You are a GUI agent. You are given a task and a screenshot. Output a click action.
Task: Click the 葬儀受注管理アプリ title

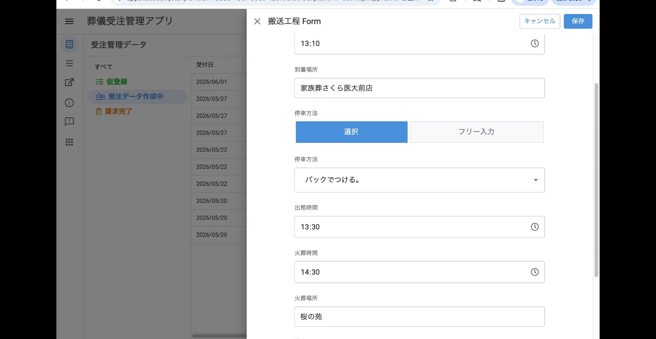point(130,21)
